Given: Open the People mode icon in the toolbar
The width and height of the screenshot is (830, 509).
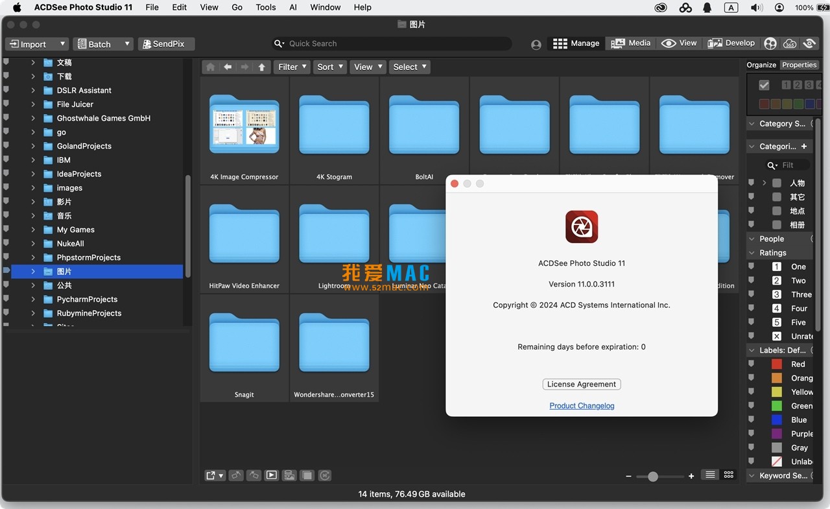Looking at the screenshot, I should [x=770, y=43].
